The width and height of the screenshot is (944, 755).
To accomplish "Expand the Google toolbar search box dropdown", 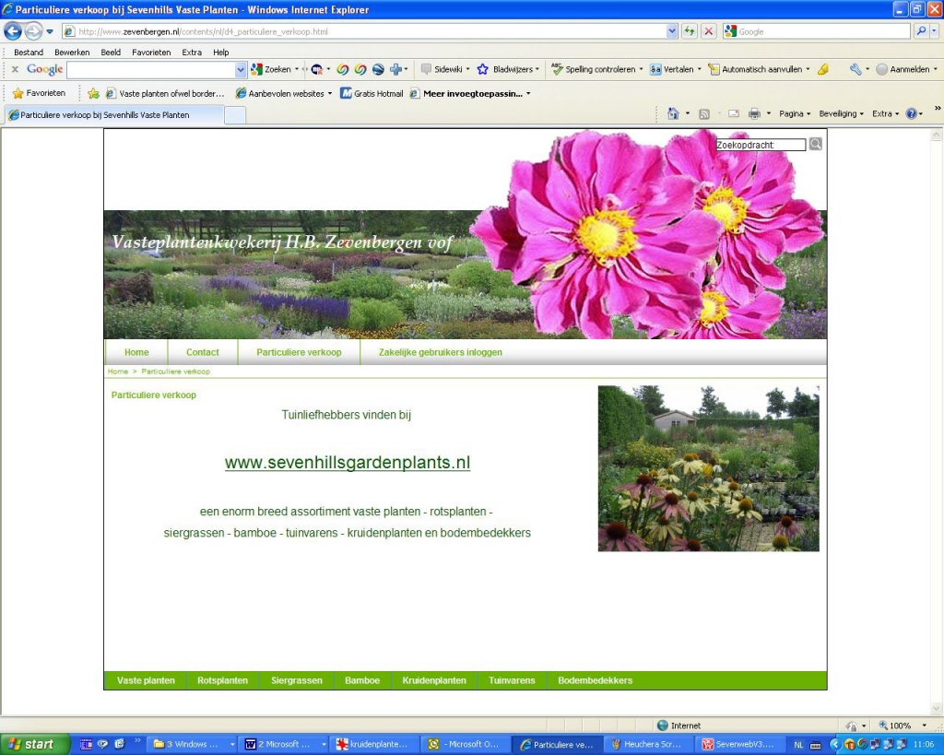I will [241, 69].
